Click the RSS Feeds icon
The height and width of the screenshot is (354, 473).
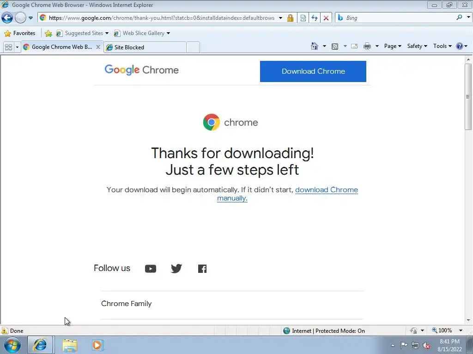click(335, 46)
